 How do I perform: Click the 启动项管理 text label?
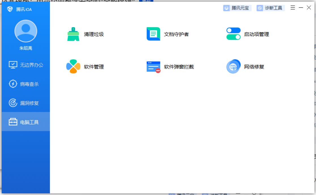(256, 34)
